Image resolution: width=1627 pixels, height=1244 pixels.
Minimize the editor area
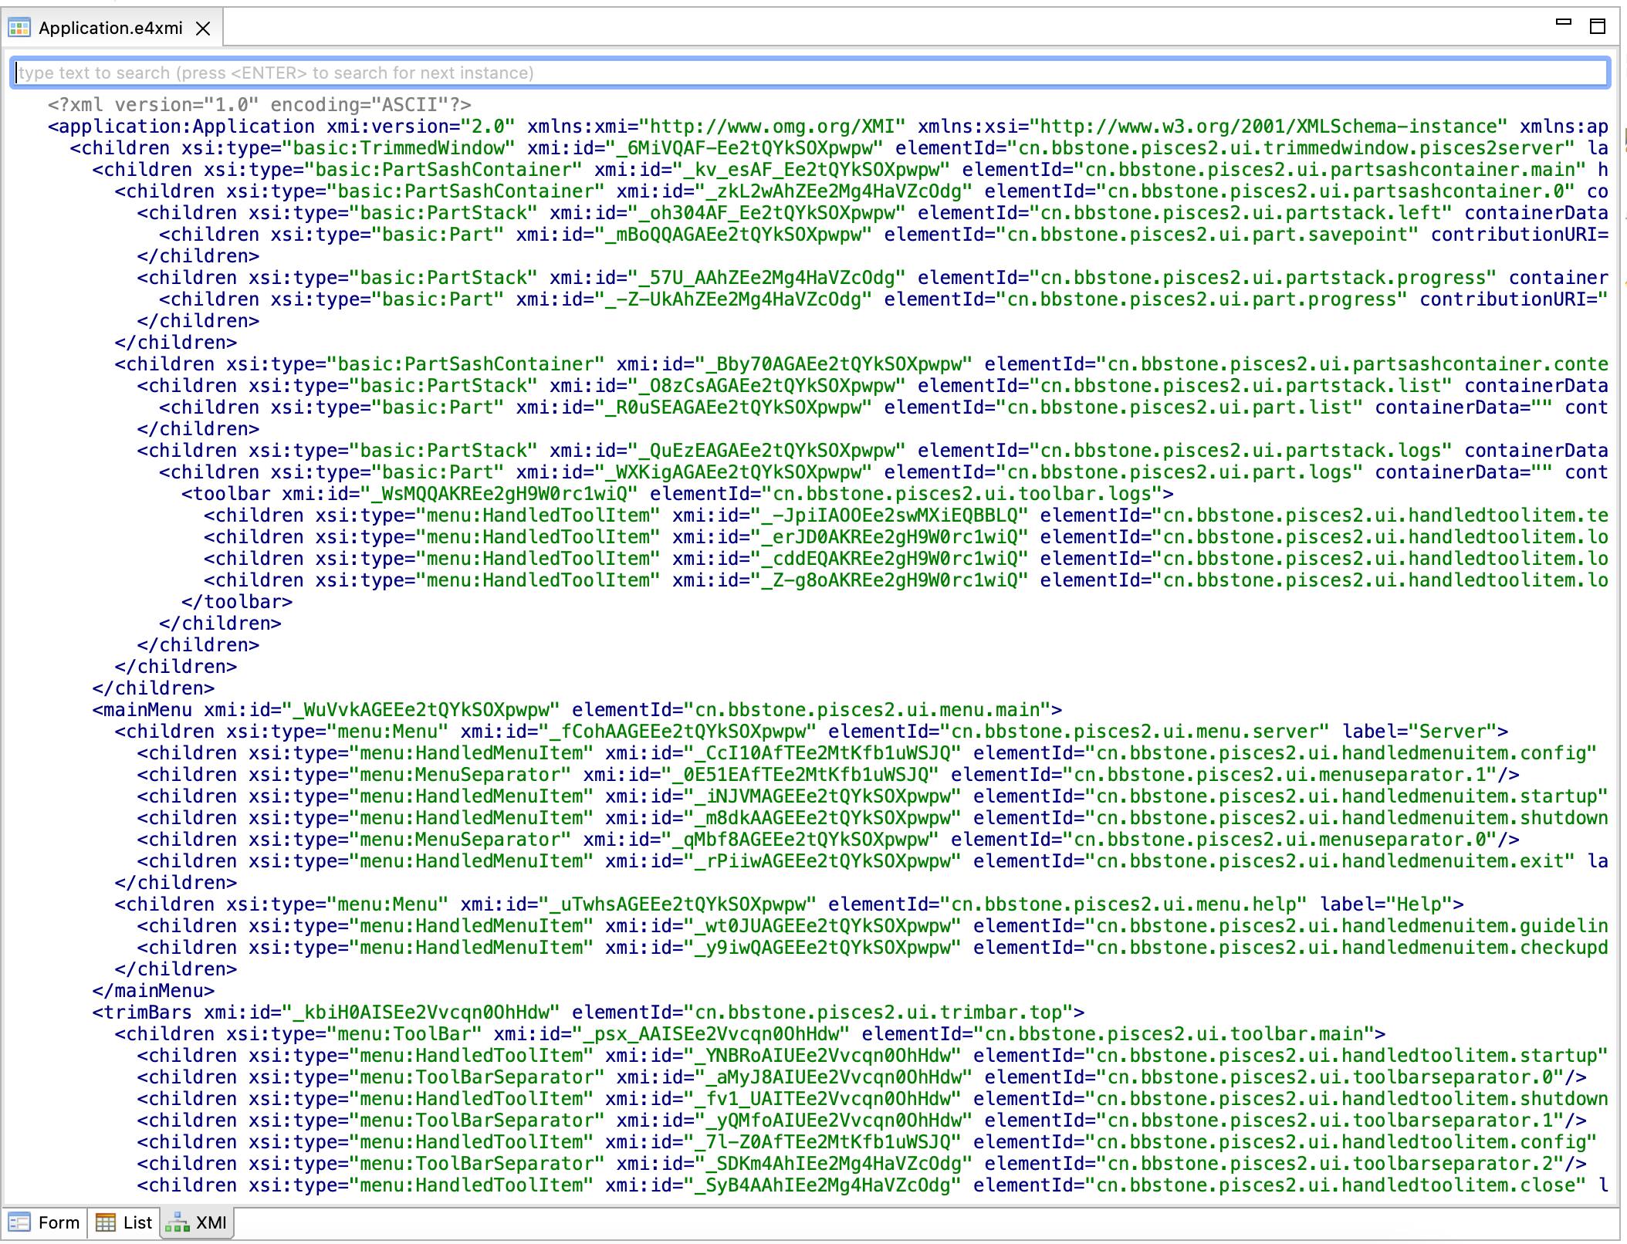[x=1563, y=23]
